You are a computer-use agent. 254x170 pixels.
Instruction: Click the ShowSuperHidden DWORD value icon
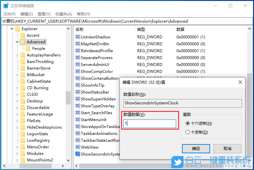click(78, 99)
